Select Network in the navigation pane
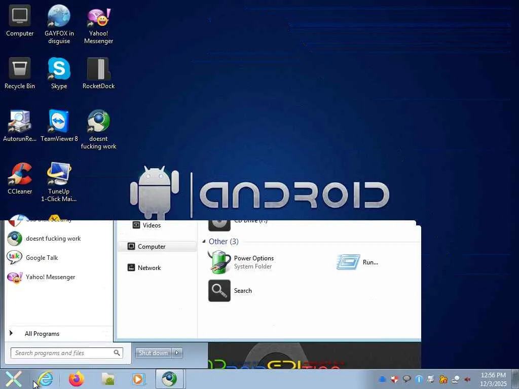 point(144,267)
